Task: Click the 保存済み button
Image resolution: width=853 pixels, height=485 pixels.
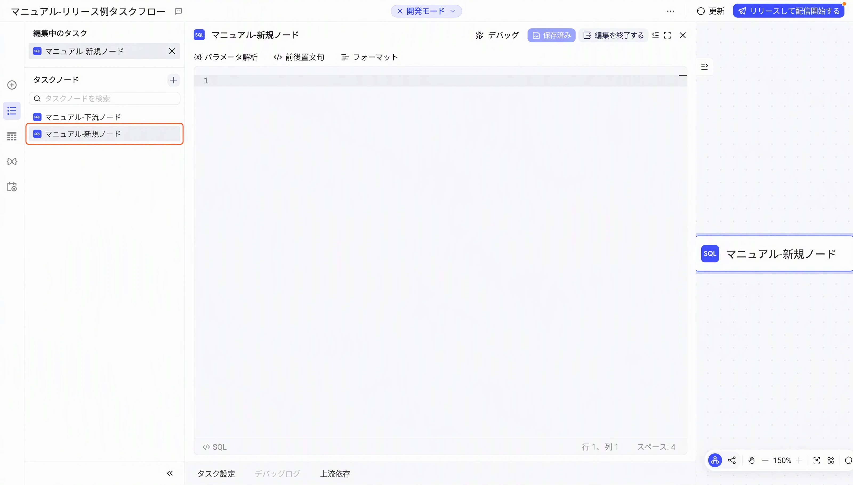Action: tap(551, 35)
